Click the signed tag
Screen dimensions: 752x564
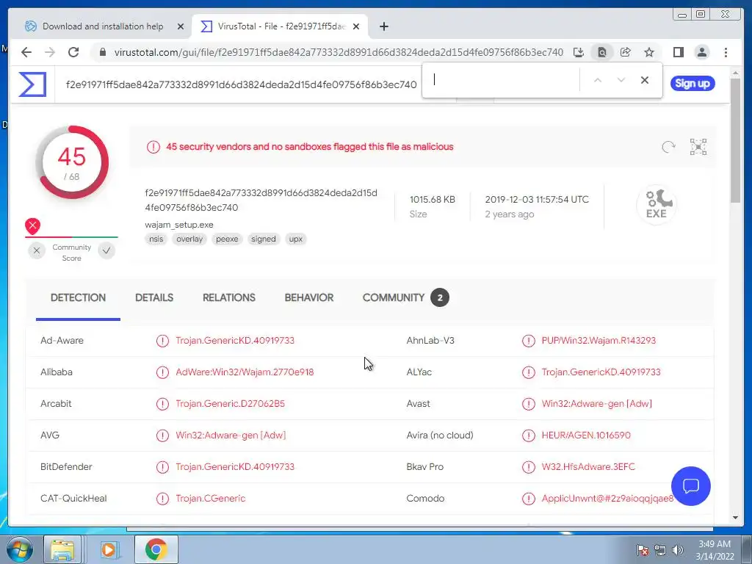pyautogui.click(x=264, y=239)
